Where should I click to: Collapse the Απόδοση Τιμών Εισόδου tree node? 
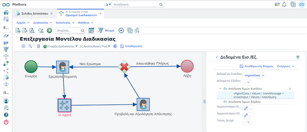pyautogui.click(x=220, y=89)
